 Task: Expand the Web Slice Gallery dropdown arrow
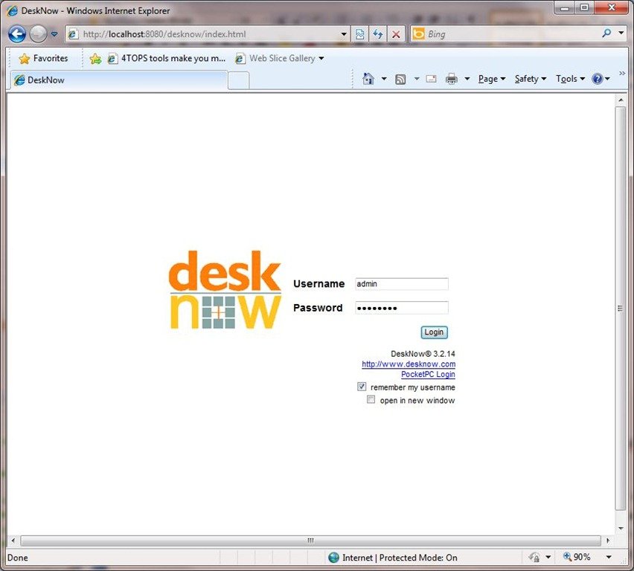tap(321, 58)
